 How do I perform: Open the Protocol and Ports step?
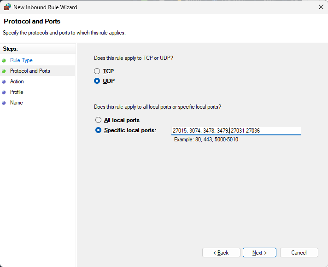tap(30, 71)
